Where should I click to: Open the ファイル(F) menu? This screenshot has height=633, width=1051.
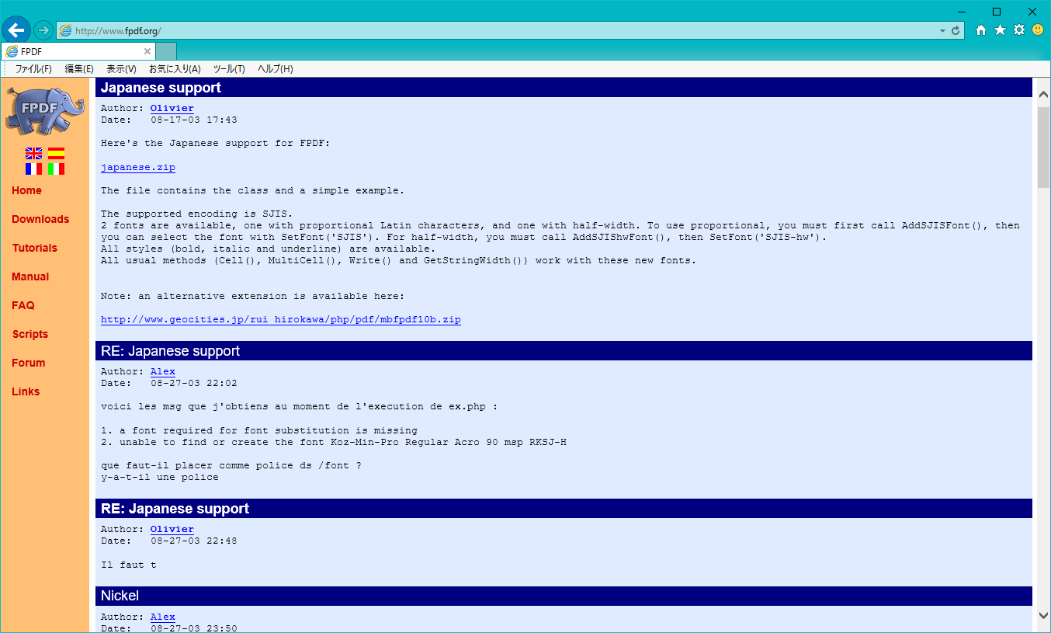[x=33, y=69]
